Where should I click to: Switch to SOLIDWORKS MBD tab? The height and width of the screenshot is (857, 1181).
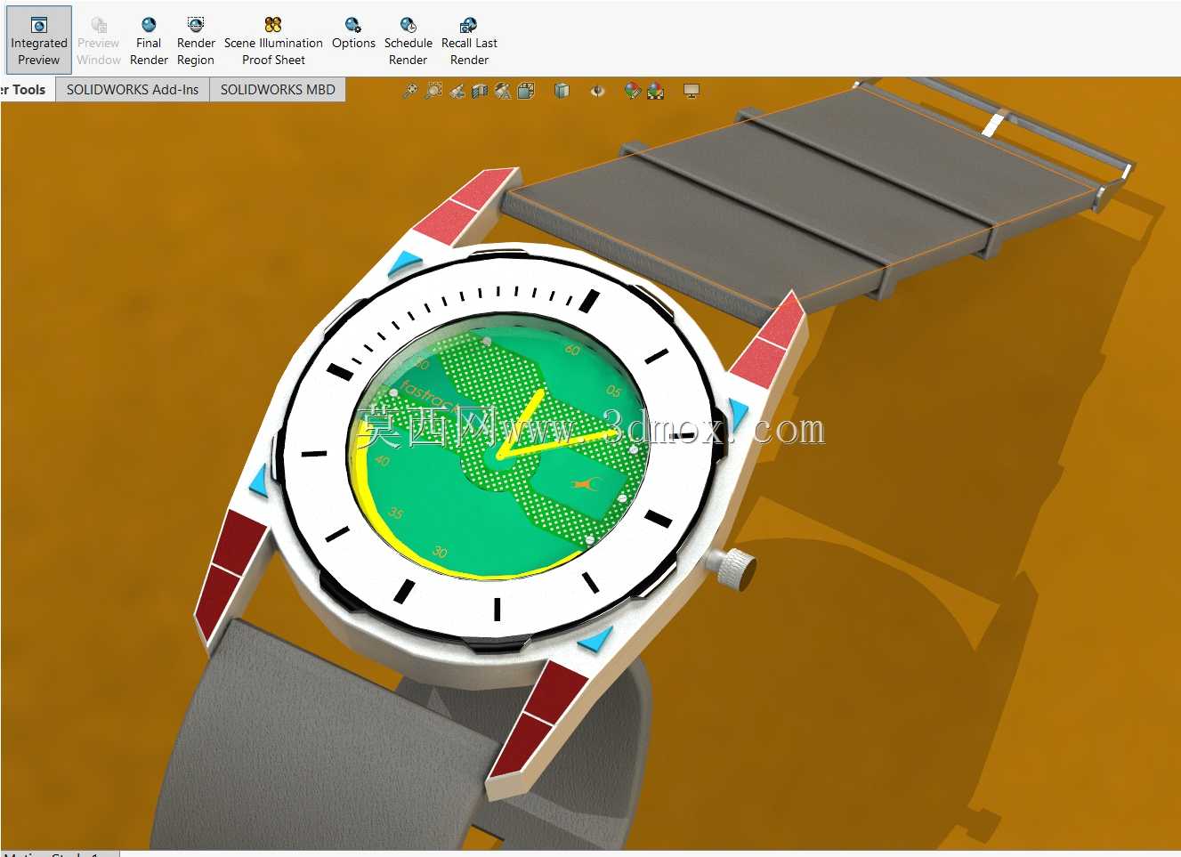[278, 89]
